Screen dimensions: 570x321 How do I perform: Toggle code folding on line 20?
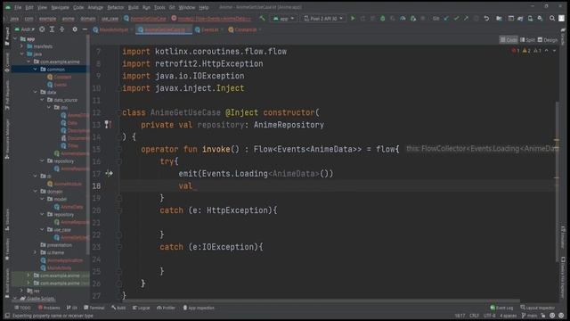pyautogui.click(x=118, y=210)
